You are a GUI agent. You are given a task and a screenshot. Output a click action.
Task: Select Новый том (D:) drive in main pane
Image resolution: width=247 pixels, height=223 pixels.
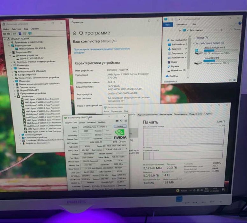[215, 61]
